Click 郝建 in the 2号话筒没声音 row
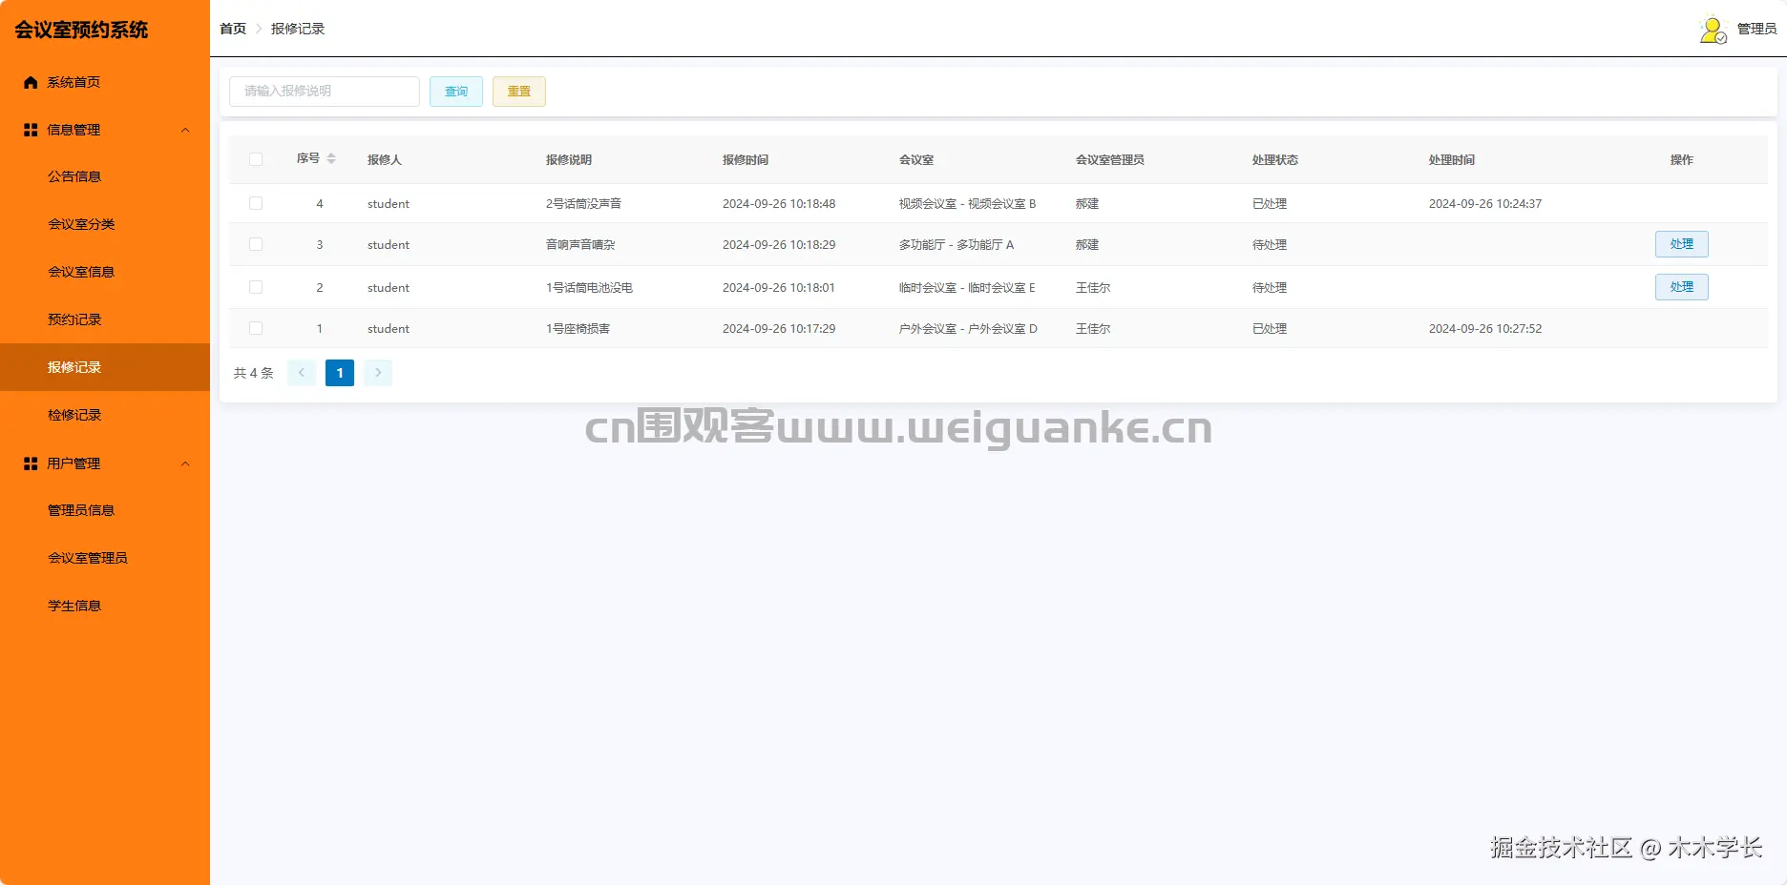 pos(1087,204)
